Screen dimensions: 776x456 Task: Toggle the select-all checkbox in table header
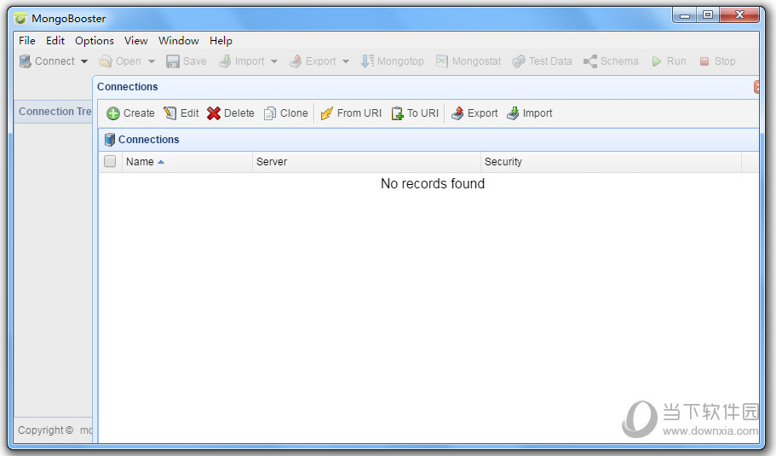point(110,161)
